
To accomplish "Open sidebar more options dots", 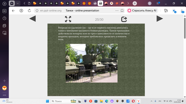I will click(x=5, y=95).
